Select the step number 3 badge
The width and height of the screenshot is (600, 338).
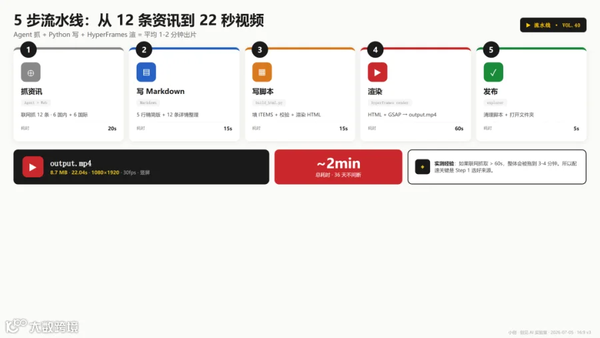pyautogui.click(x=260, y=50)
